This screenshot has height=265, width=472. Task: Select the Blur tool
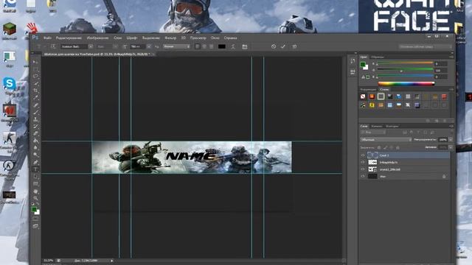35,148
